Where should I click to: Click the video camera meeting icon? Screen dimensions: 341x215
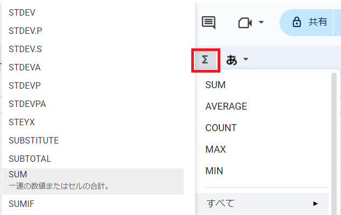pos(245,23)
